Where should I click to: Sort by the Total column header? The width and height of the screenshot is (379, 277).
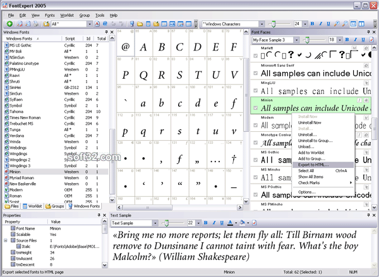[x=102, y=38]
